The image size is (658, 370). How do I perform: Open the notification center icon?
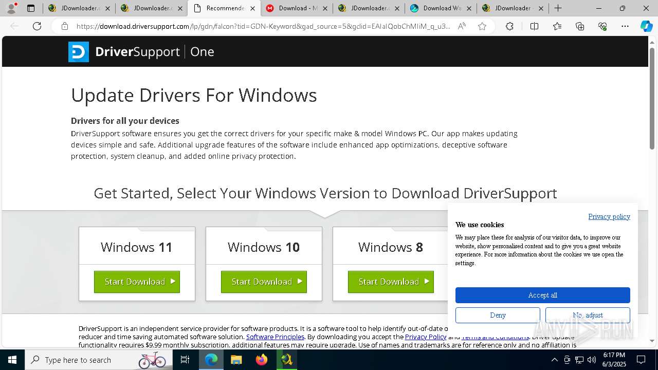(641, 360)
